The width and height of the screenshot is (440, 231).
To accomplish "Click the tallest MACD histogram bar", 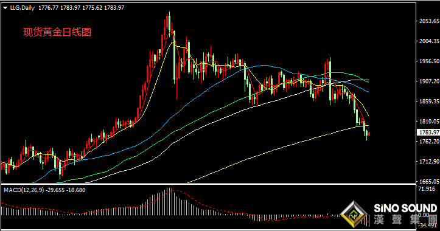I will click(169, 201).
